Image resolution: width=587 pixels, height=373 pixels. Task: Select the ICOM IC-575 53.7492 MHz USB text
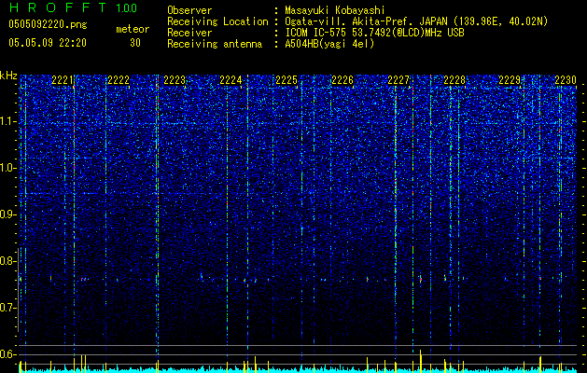pos(375,33)
